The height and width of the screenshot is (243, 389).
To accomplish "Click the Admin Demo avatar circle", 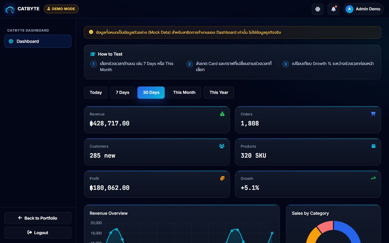I will tap(349, 9).
